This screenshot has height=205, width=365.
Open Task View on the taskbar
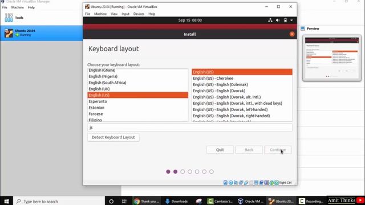tap(124, 201)
